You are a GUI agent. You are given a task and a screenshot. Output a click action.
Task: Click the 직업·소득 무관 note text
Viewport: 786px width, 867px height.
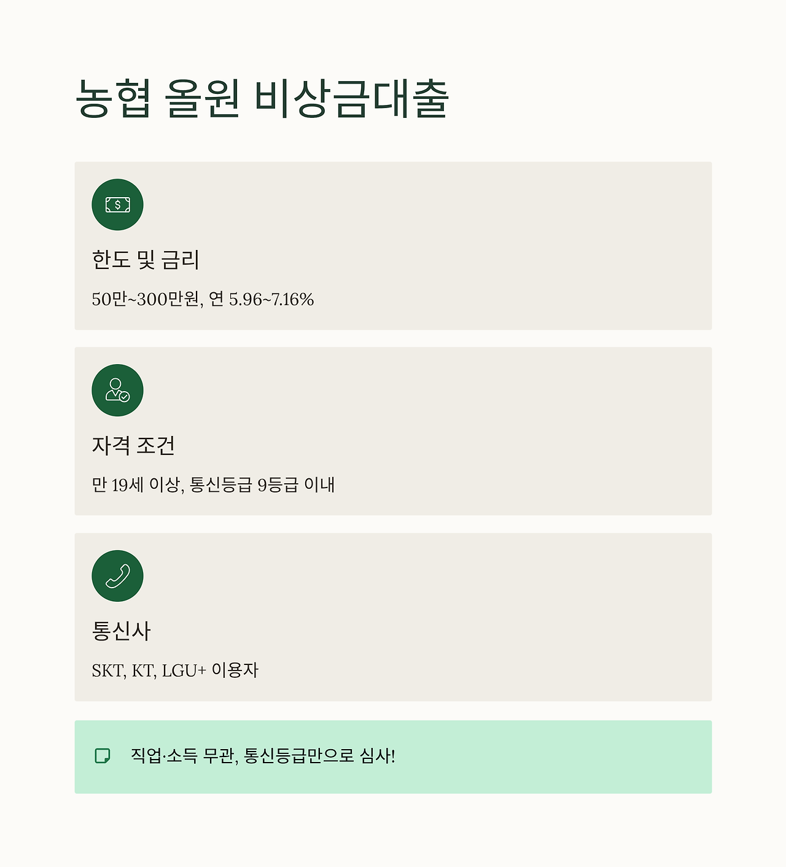[x=182, y=756]
